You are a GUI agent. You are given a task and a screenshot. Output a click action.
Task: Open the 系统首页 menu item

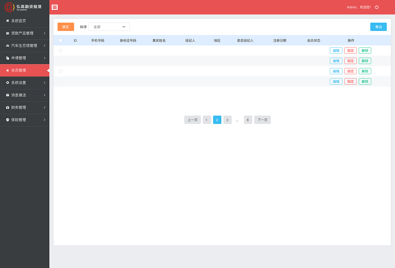[x=25, y=21]
